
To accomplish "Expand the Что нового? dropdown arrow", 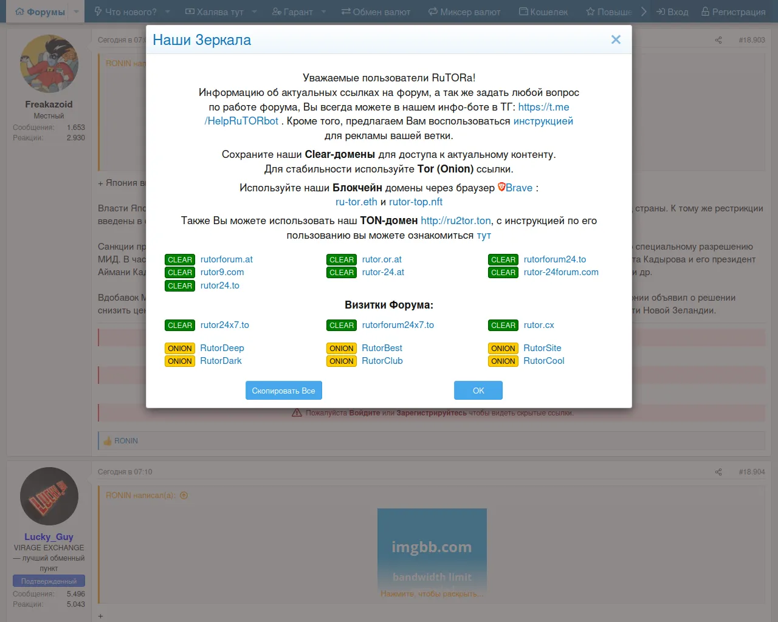I will 168,12.
